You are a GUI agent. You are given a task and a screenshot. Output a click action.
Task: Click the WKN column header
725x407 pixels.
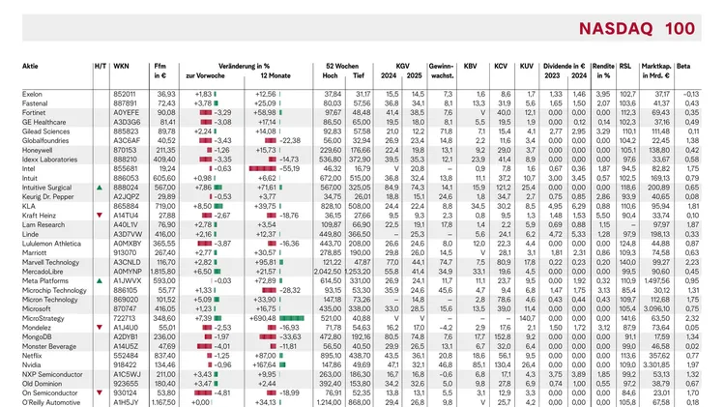[x=121, y=66]
